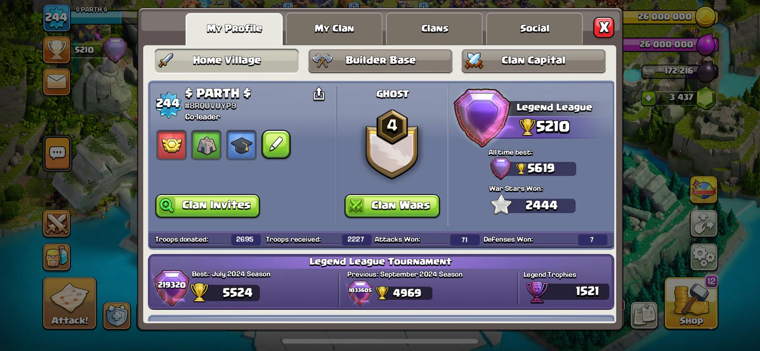Open the mail envelope inbox
The height and width of the screenshot is (351, 760).
[x=56, y=82]
